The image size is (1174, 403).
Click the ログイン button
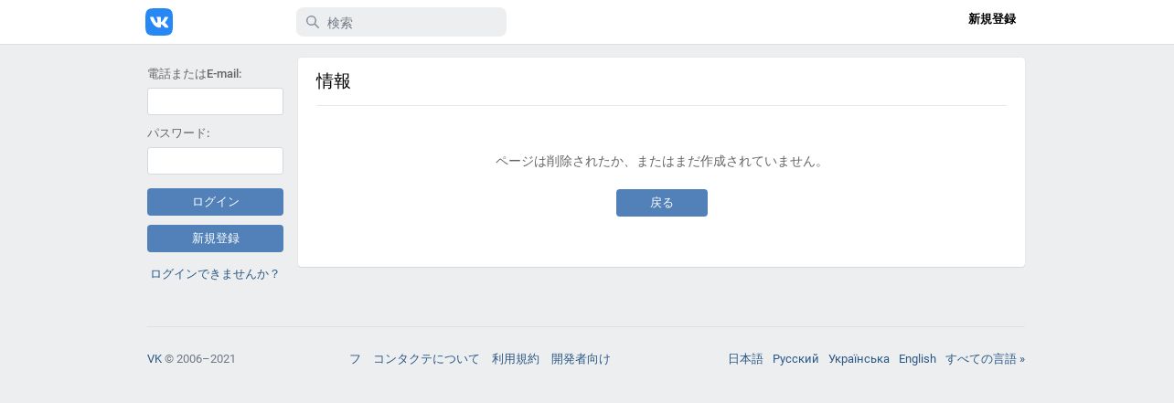[215, 202]
